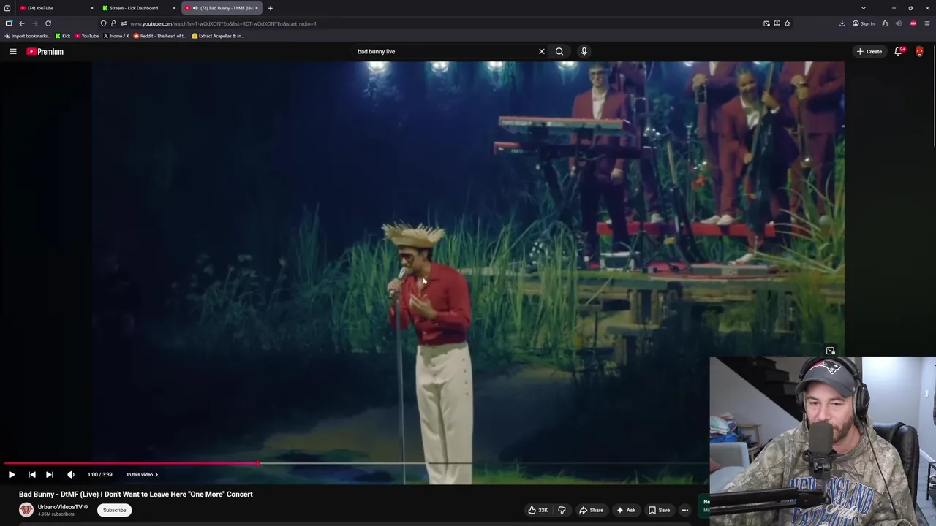
Task: Go to YouTube Premium home logo
Action: pyautogui.click(x=45, y=51)
